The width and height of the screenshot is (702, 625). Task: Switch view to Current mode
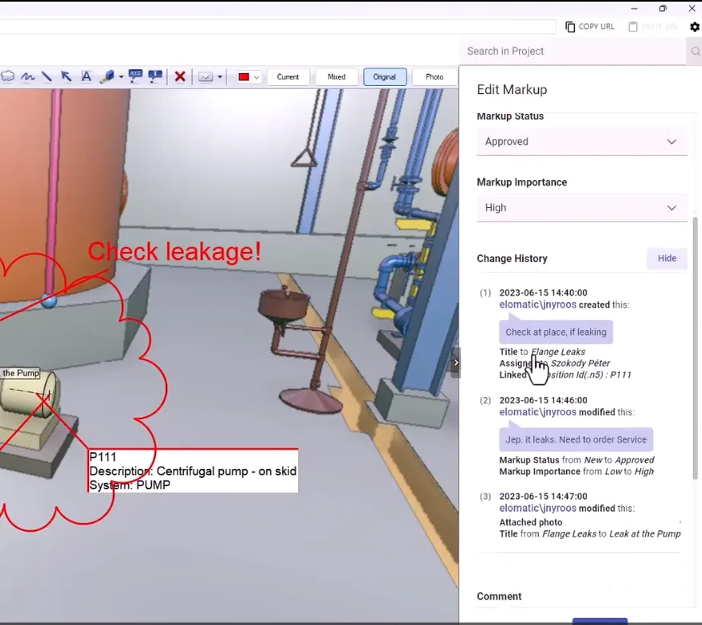(x=288, y=77)
